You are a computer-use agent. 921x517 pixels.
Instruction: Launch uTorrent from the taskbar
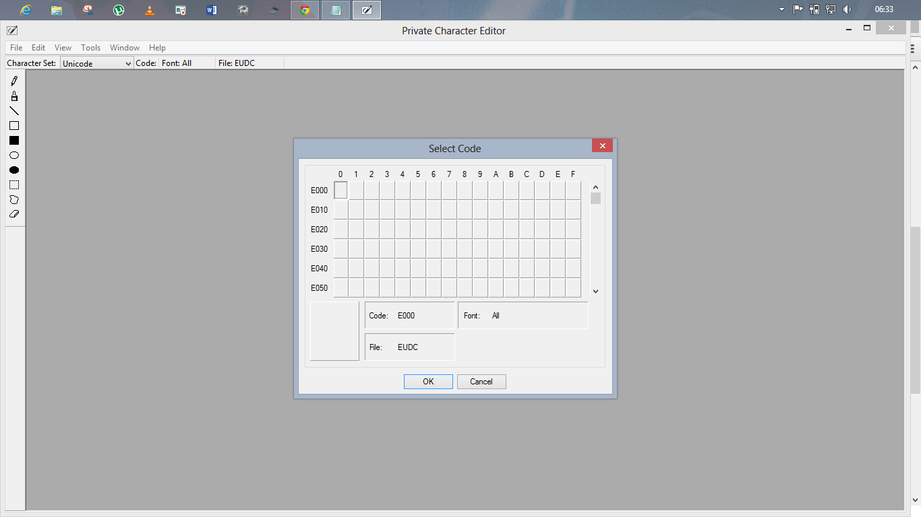tap(119, 10)
